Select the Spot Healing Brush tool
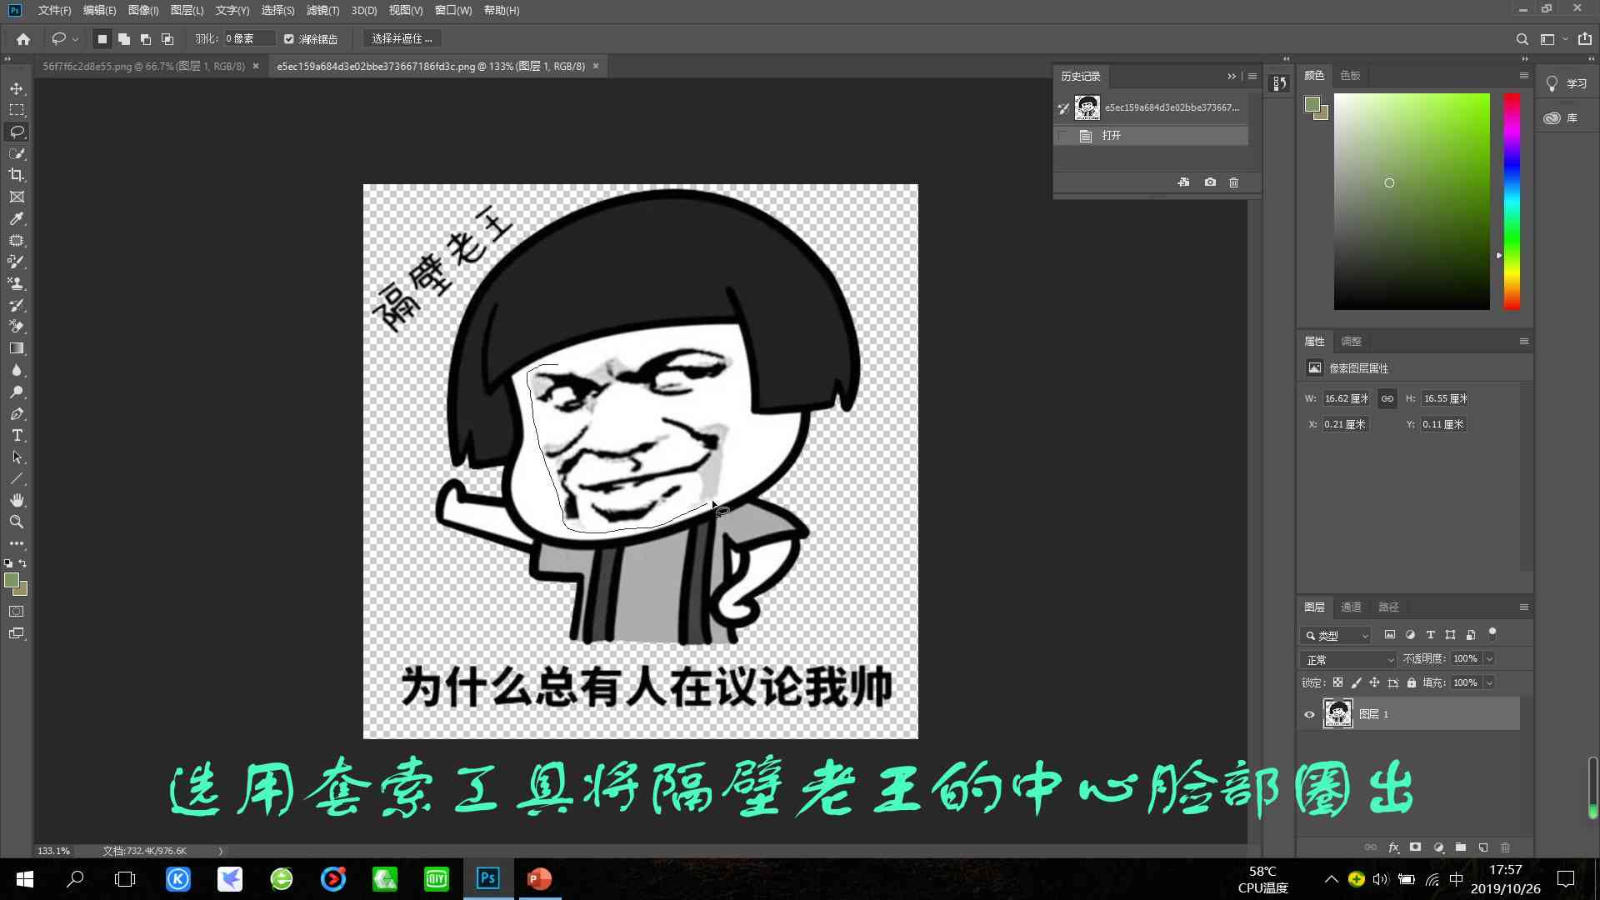1600x900 pixels. (x=17, y=240)
